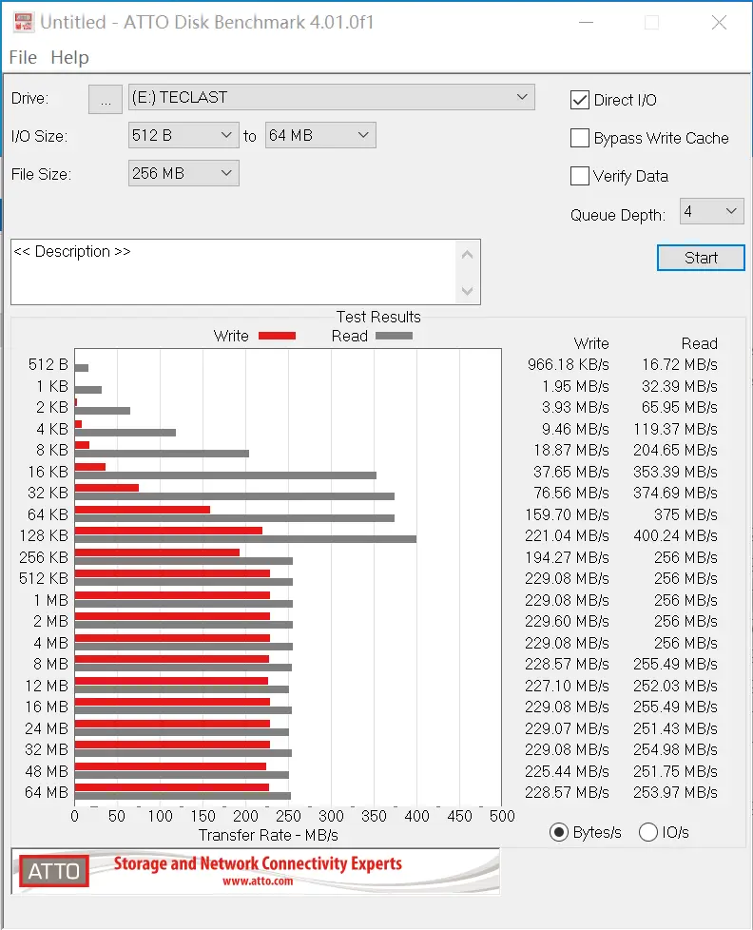Uncheck the Direct I/O checkbox
Viewport: 753px width, 930px height.
pos(579,100)
